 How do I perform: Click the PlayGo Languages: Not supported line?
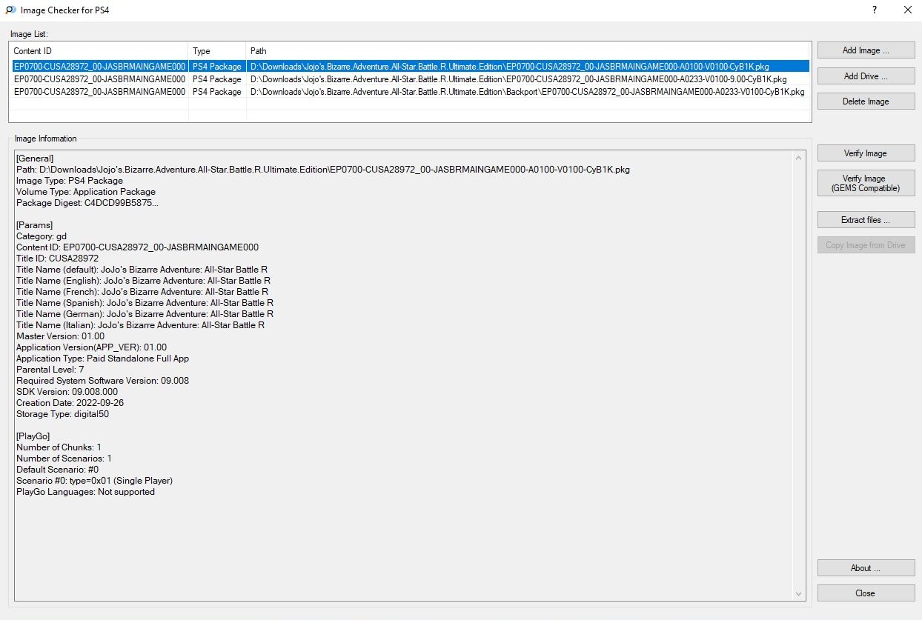[x=85, y=492]
